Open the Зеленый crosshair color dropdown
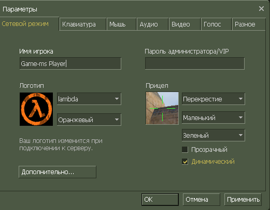 click(214, 135)
